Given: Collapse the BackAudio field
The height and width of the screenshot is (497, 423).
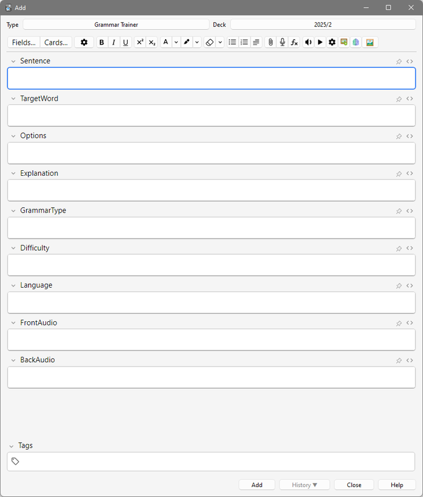Looking at the screenshot, I should (13, 360).
